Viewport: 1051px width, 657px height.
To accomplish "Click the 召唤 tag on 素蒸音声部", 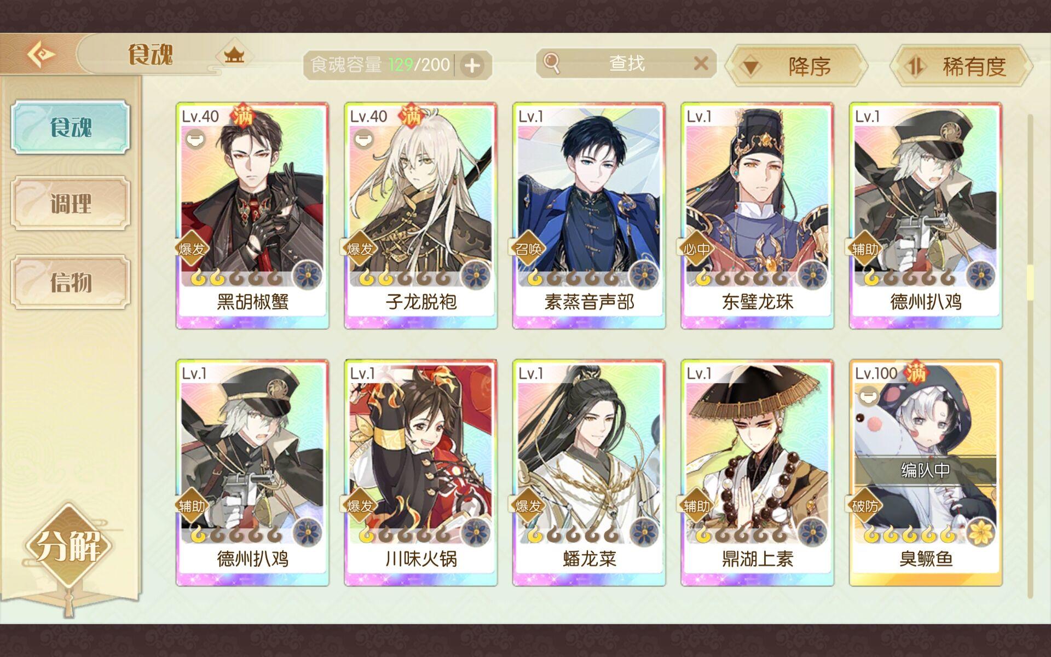I will pyautogui.click(x=528, y=249).
